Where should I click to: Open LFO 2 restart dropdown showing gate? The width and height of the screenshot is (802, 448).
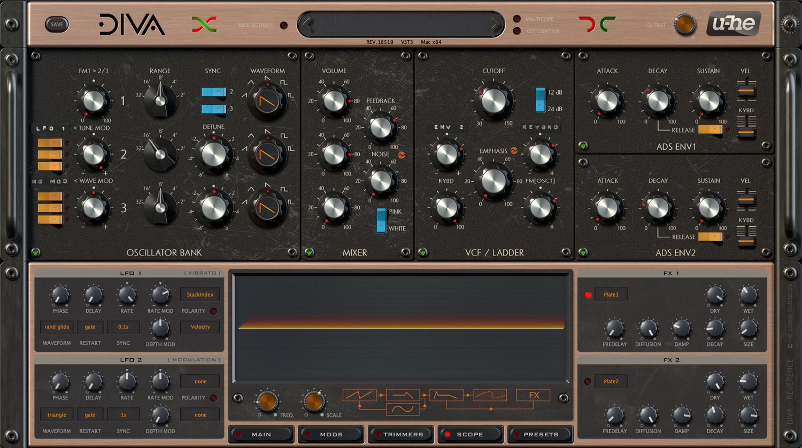90,414
